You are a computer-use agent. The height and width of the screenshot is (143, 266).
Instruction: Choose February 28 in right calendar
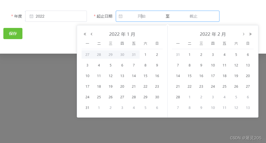coord(178,97)
